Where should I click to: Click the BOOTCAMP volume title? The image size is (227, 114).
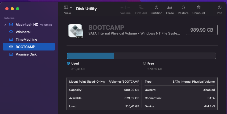pos(106,27)
